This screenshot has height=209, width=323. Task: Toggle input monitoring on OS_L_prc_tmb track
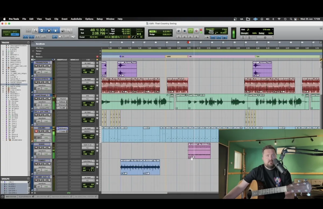[x=40, y=115]
